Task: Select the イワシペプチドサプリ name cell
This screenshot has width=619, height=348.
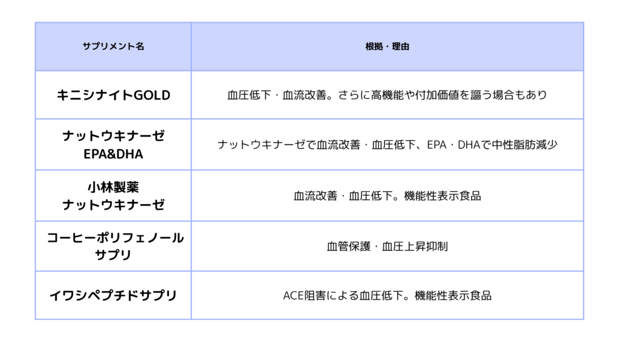Action: point(113,295)
